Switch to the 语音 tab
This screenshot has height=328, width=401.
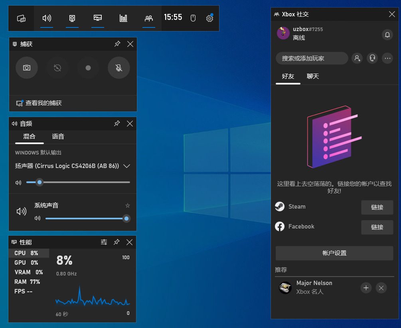tap(58, 137)
